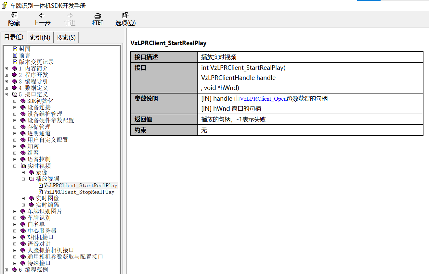Click the 接口描述 table header cell

pos(164,57)
